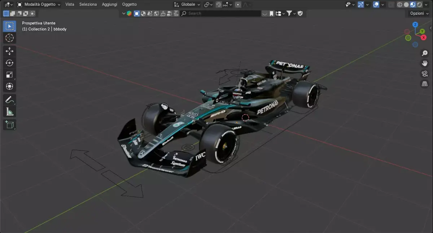Screen dimensions: 433x233
Task: Align view to red X axis
Action: pyautogui.click(x=423, y=37)
